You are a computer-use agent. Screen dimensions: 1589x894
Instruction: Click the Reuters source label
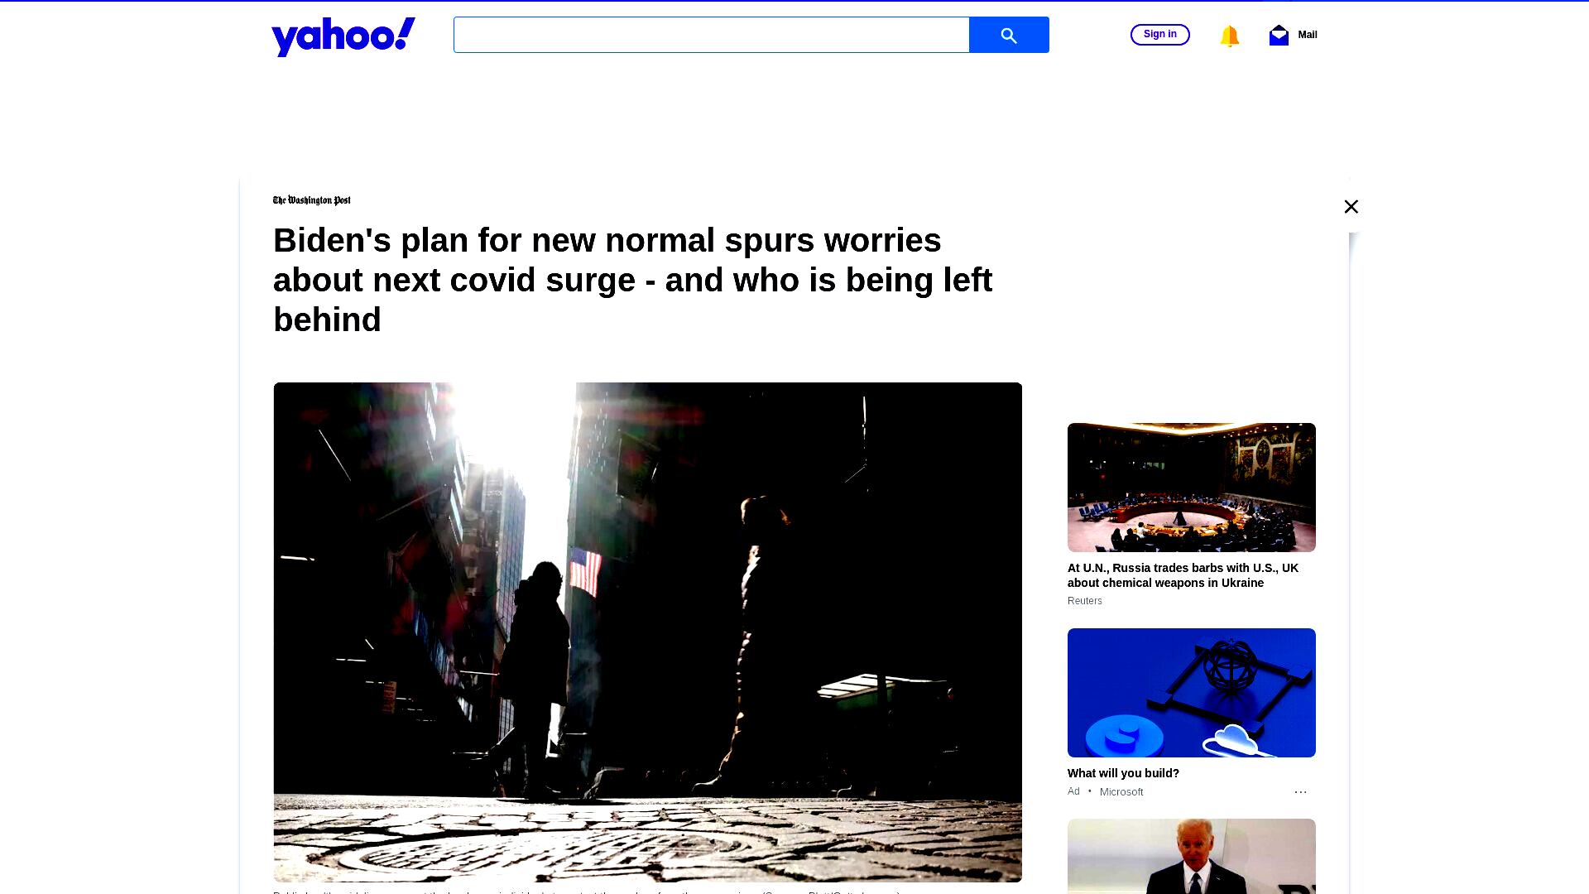1084,601
